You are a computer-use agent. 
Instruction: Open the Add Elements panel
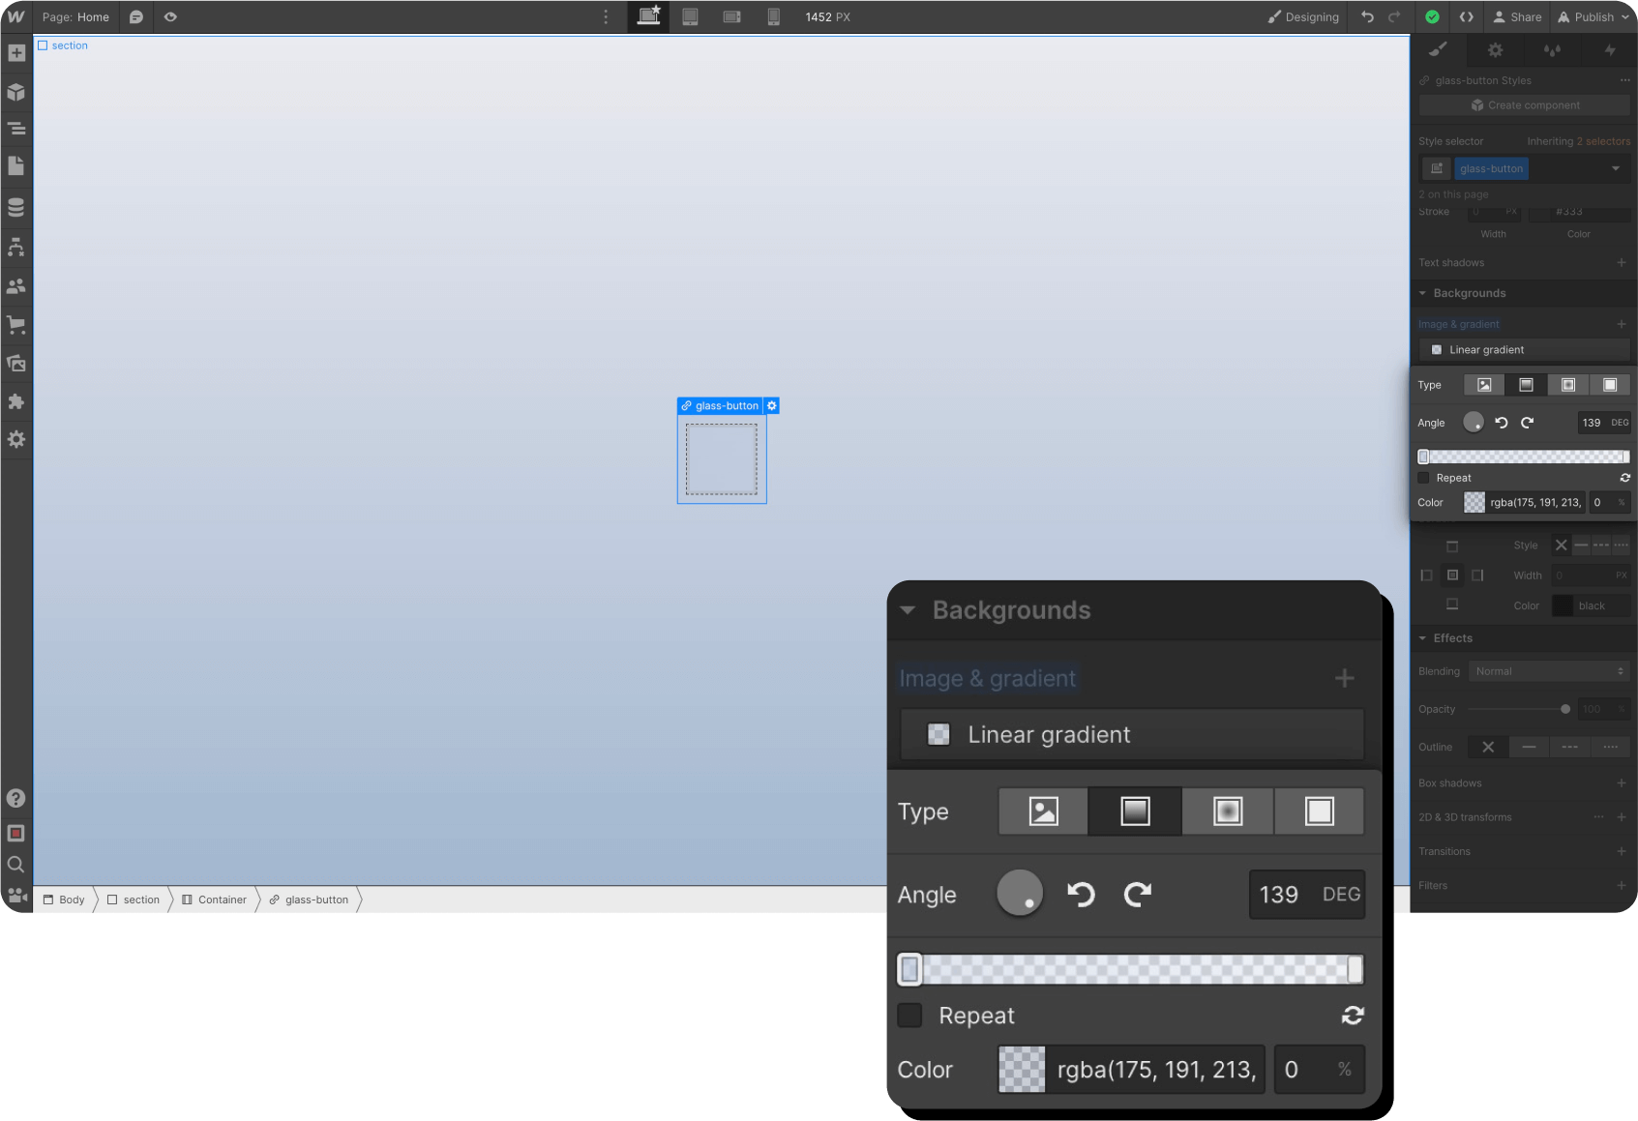[16, 53]
